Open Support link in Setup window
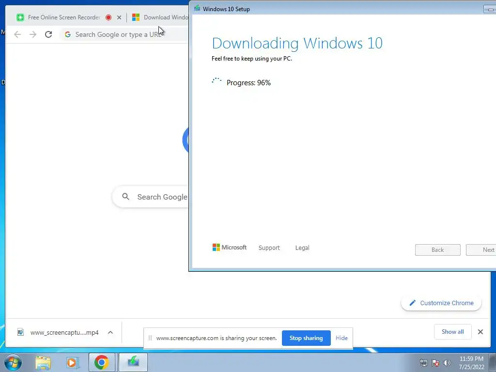The width and height of the screenshot is (496, 372). point(269,248)
